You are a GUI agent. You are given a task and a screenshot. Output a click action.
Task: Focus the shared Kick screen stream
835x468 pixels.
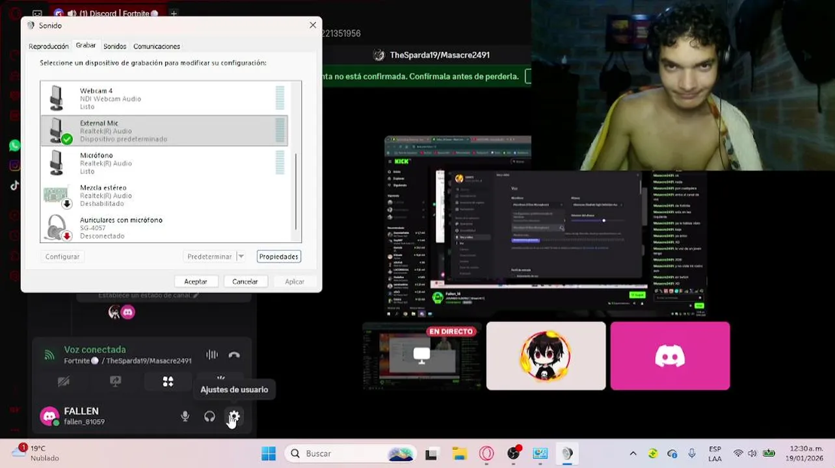click(x=546, y=227)
